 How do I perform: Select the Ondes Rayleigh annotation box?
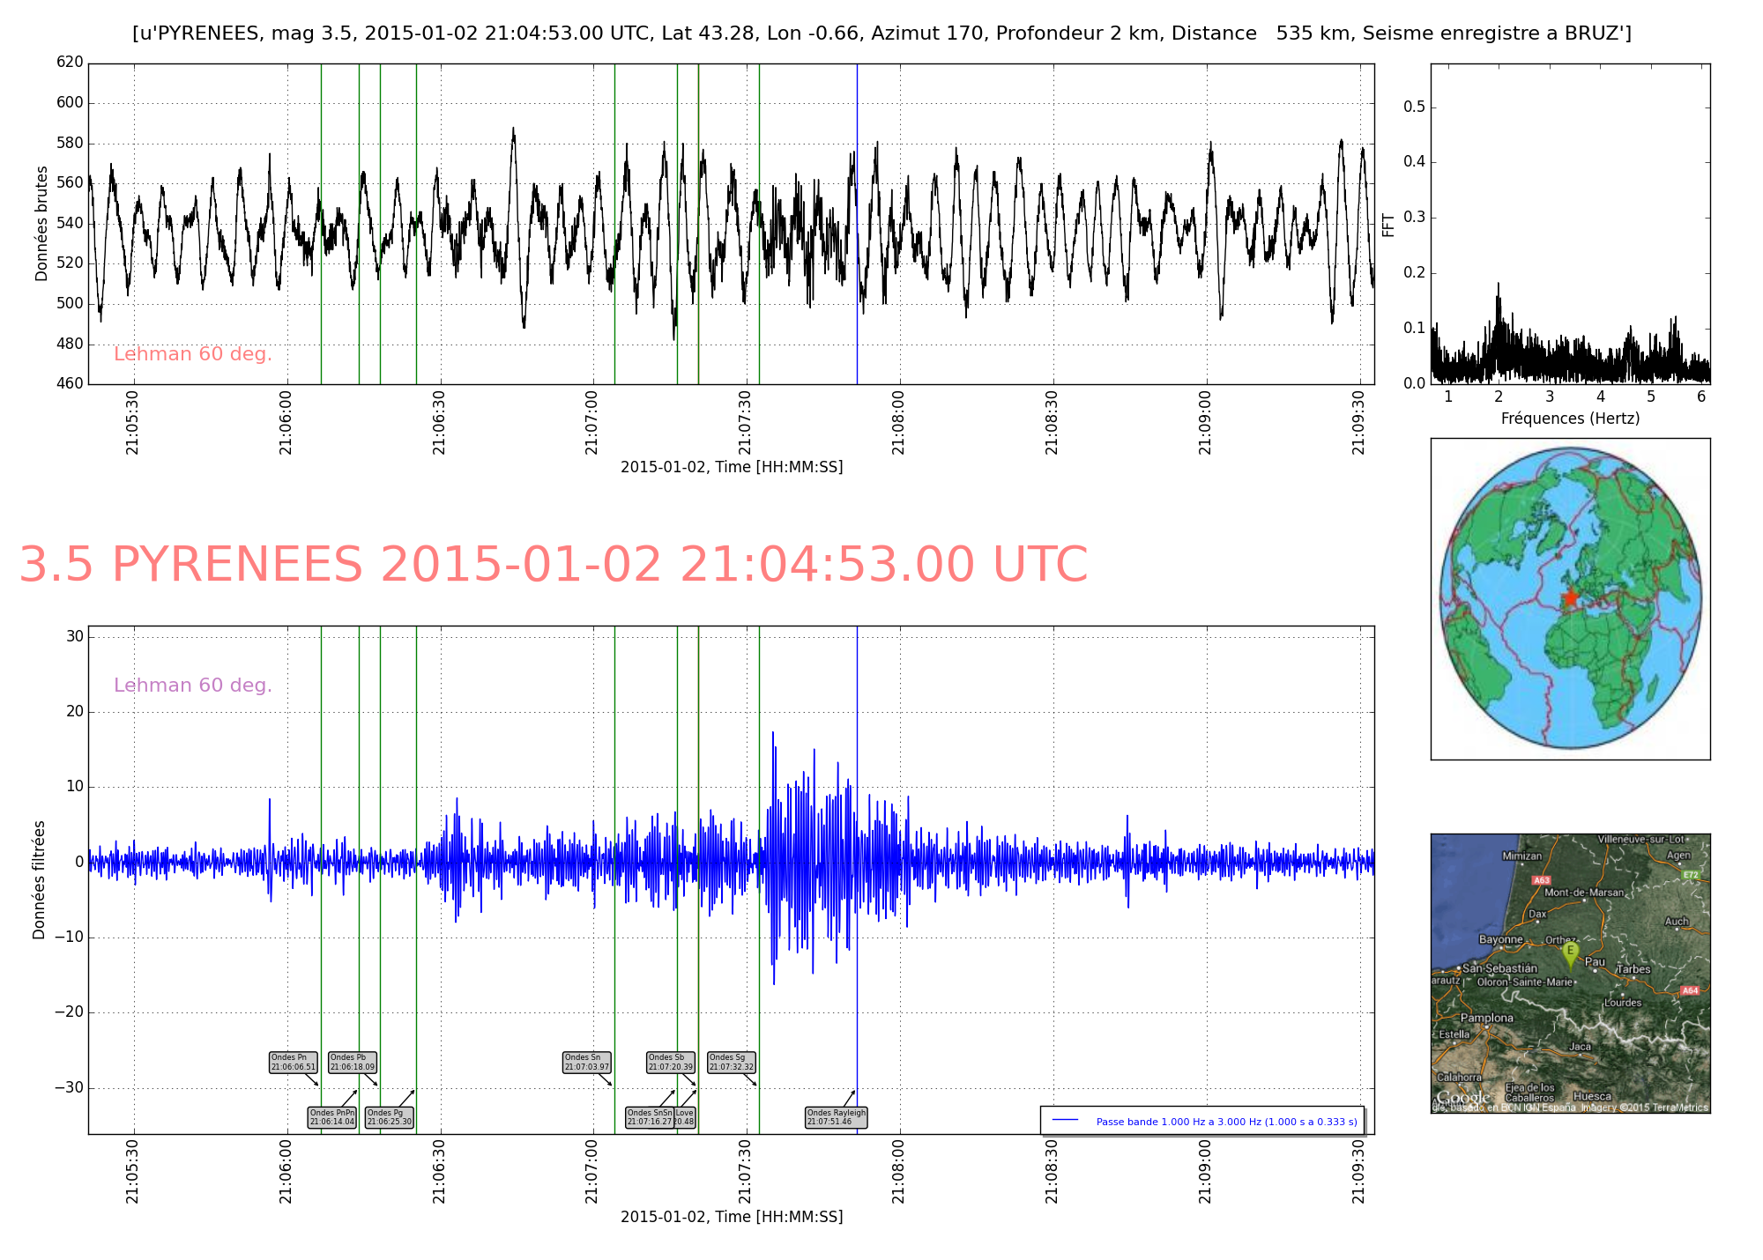836,1117
